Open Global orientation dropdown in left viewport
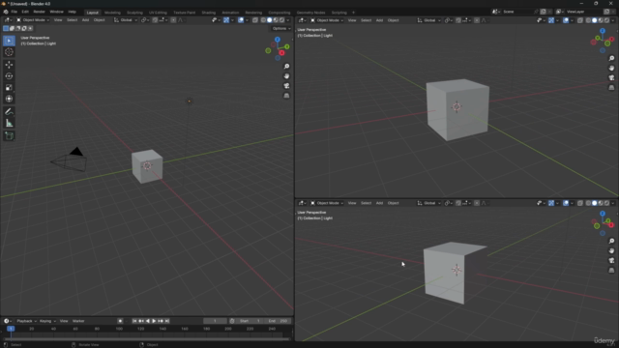This screenshot has height=348, width=619. coord(126,20)
